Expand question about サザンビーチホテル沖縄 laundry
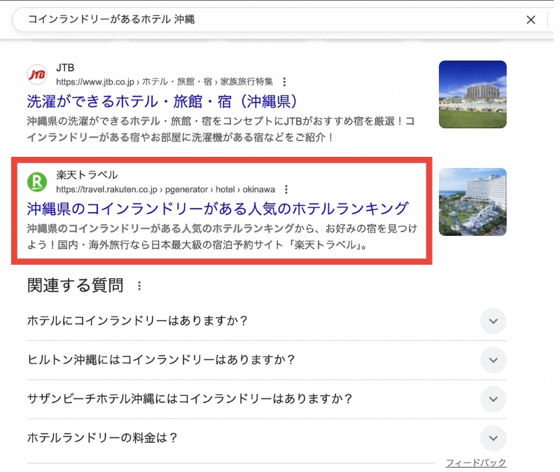The image size is (560, 472). [x=493, y=399]
